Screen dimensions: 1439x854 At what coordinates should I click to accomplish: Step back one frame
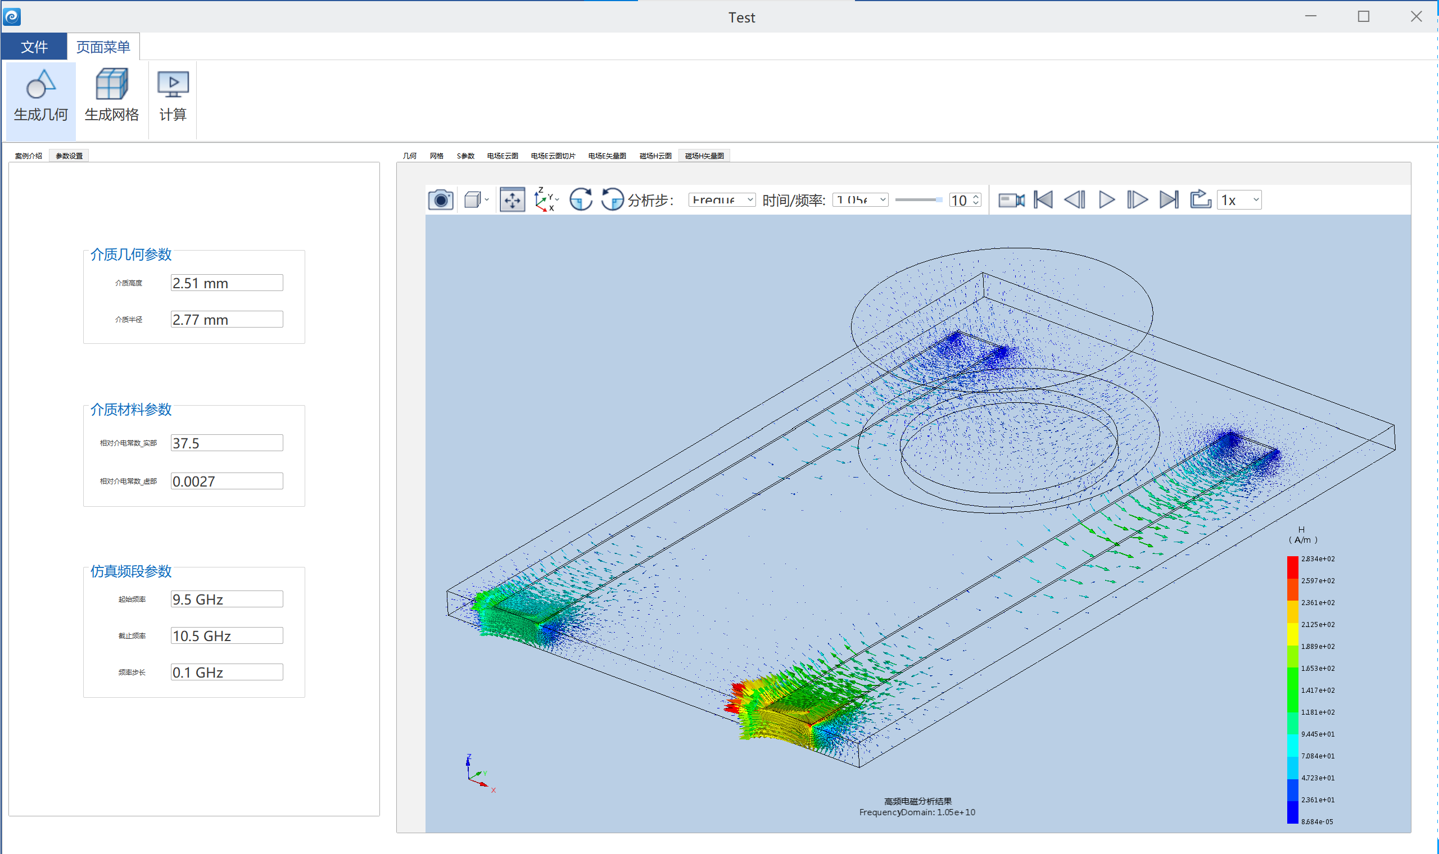1075,199
